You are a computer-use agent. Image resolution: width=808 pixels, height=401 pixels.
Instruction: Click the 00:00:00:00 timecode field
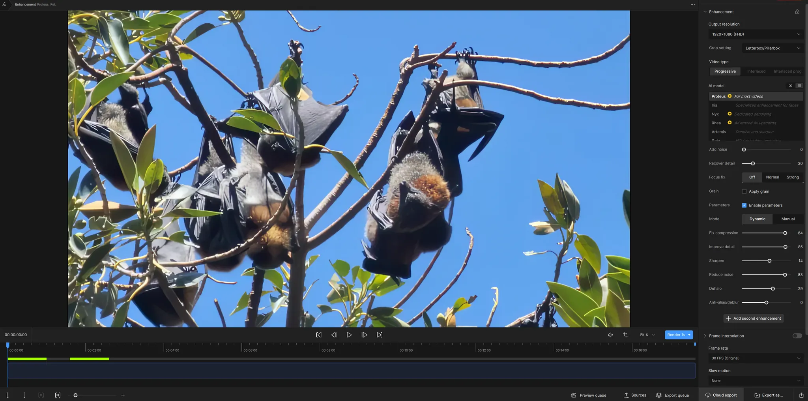tap(16, 335)
